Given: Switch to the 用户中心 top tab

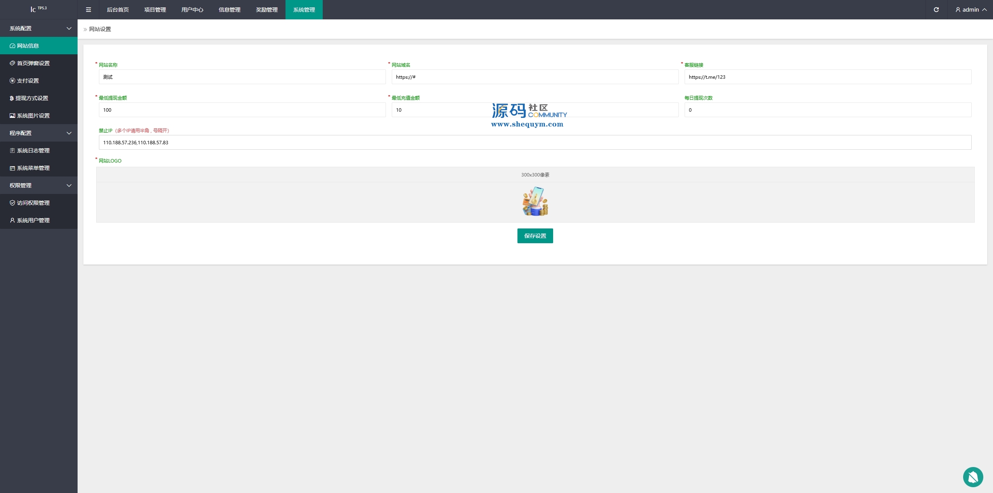Looking at the screenshot, I should pyautogui.click(x=192, y=10).
